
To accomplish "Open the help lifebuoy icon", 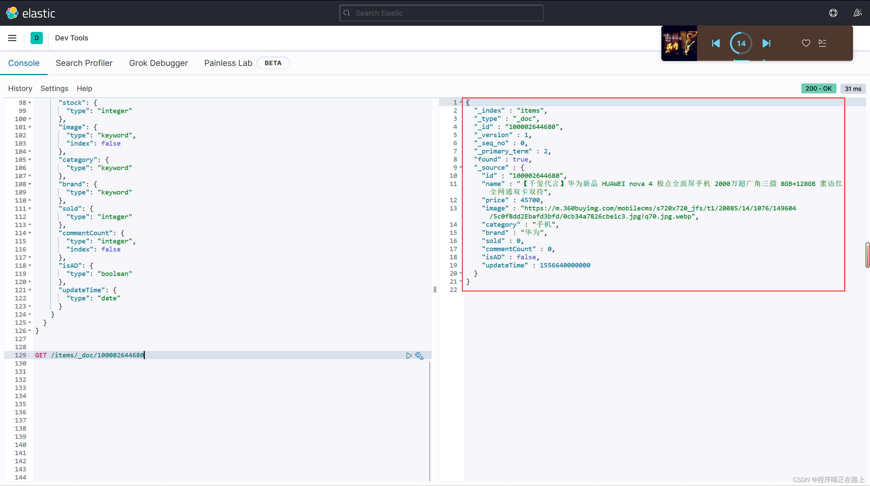I will pyautogui.click(x=833, y=13).
